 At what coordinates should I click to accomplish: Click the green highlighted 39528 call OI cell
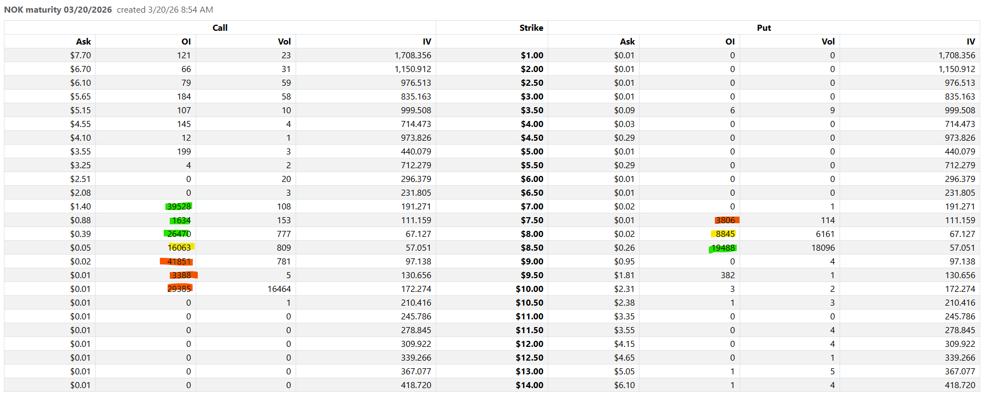click(x=179, y=207)
